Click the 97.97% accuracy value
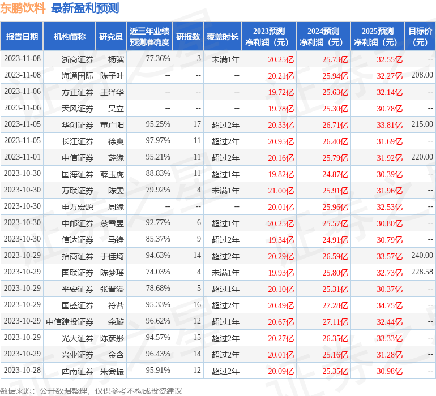Viewport: 436px width, 396px height. point(158,140)
